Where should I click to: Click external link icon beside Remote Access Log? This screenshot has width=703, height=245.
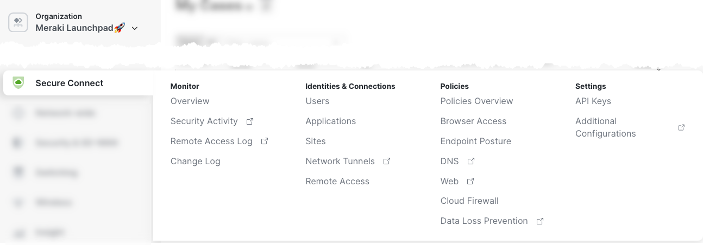[265, 141]
